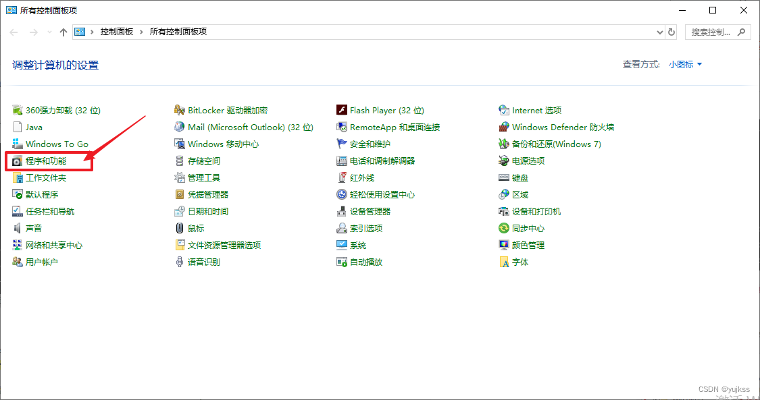Open the 声音 speaker icon
This screenshot has height=400, width=760.
pyautogui.click(x=18, y=228)
